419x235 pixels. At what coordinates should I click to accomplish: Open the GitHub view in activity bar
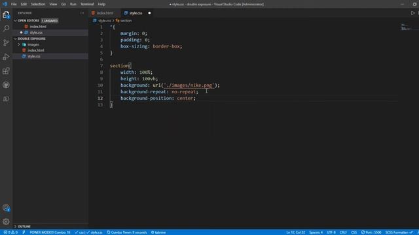tap(6, 85)
